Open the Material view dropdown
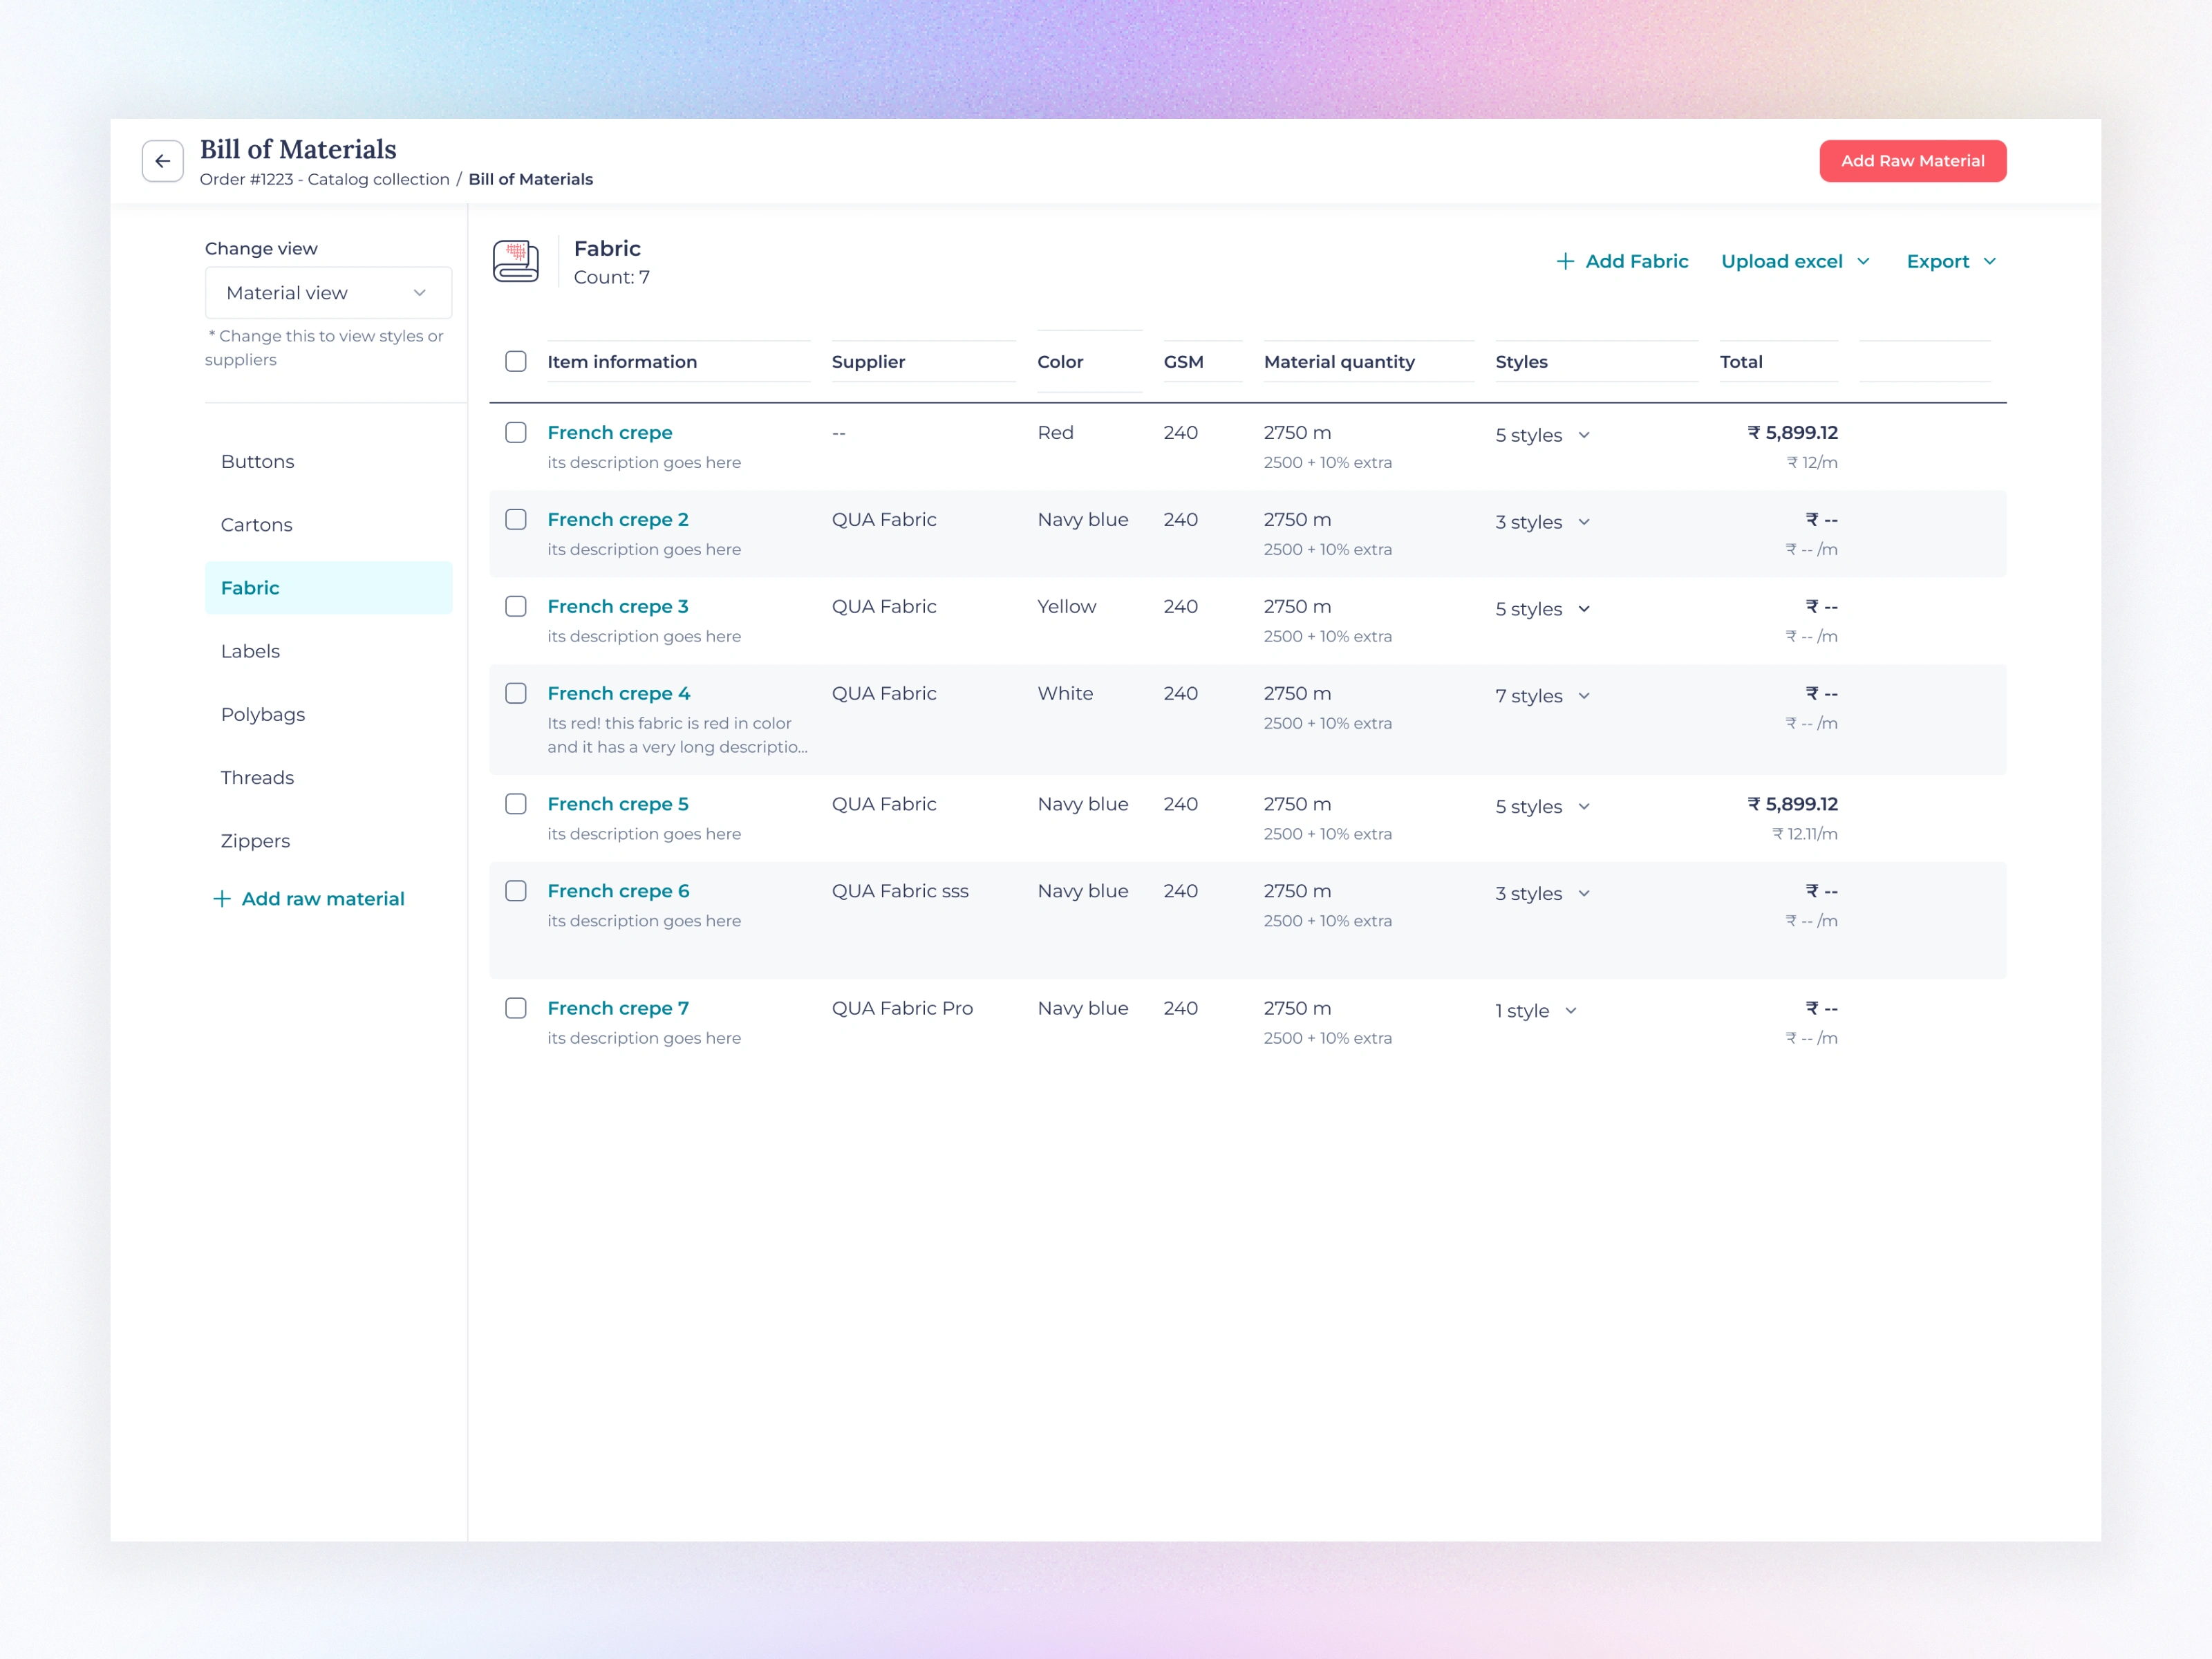The width and height of the screenshot is (2212, 1659). click(328, 293)
